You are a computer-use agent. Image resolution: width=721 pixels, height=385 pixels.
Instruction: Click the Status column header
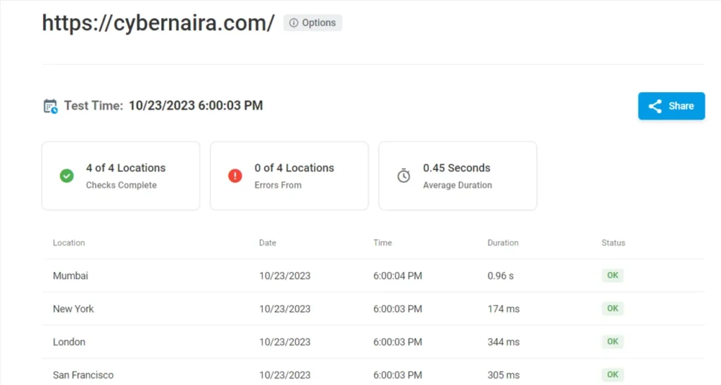point(613,243)
